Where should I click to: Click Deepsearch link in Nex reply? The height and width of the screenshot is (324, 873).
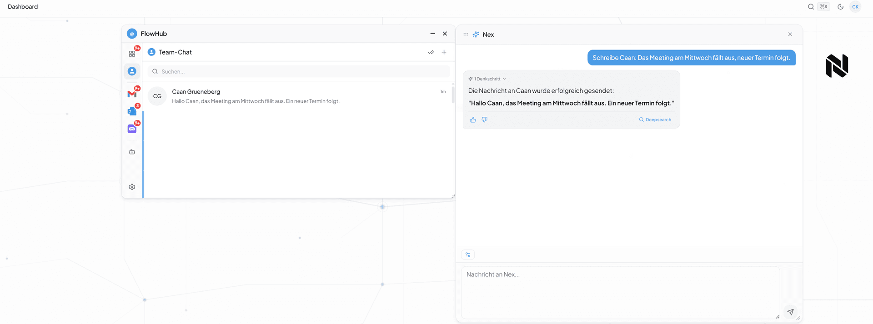[x=655, y=120]
